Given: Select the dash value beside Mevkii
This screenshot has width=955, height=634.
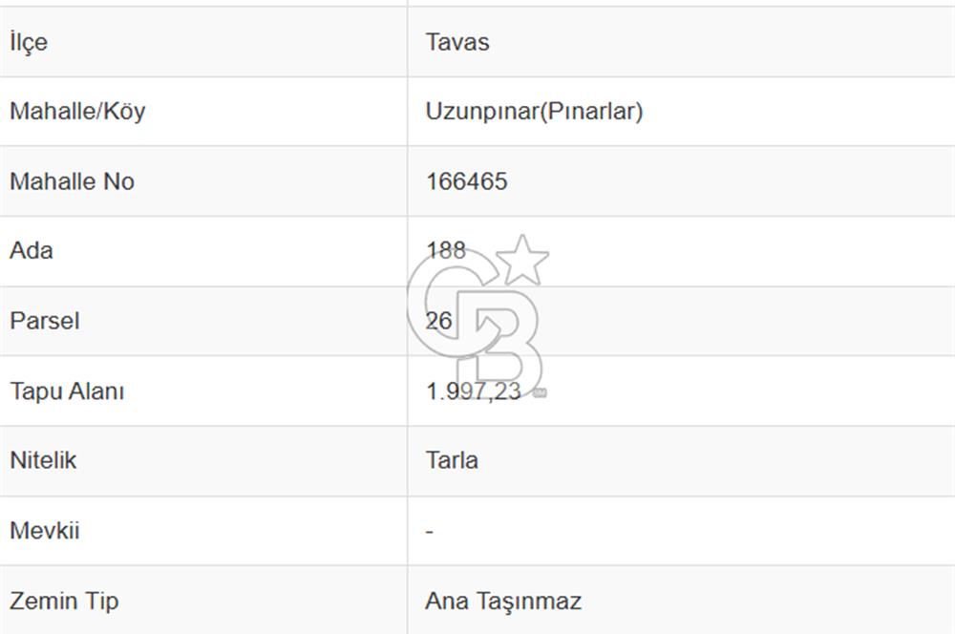Looking at the screenshot, I should pos(430,532).
